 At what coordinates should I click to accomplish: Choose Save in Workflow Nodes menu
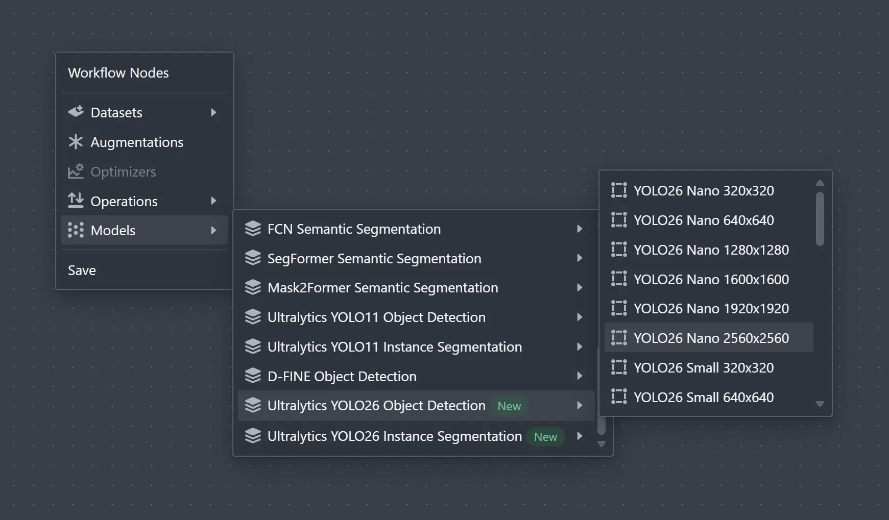click(x=145, y=270)
